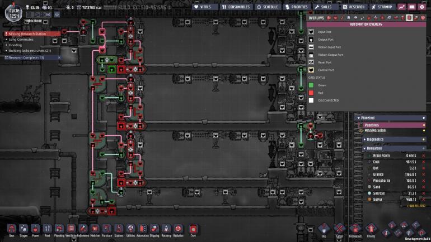Screen dimensions: 431x242
Task: Click the Green grid status swatch
Action: (311, 85)
